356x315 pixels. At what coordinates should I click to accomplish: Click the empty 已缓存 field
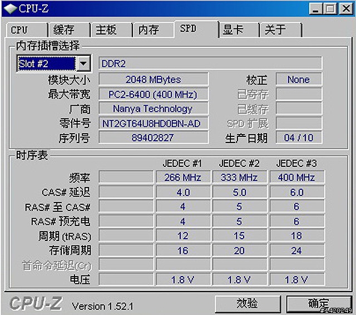pyautogui.click(x=299, y=109)
